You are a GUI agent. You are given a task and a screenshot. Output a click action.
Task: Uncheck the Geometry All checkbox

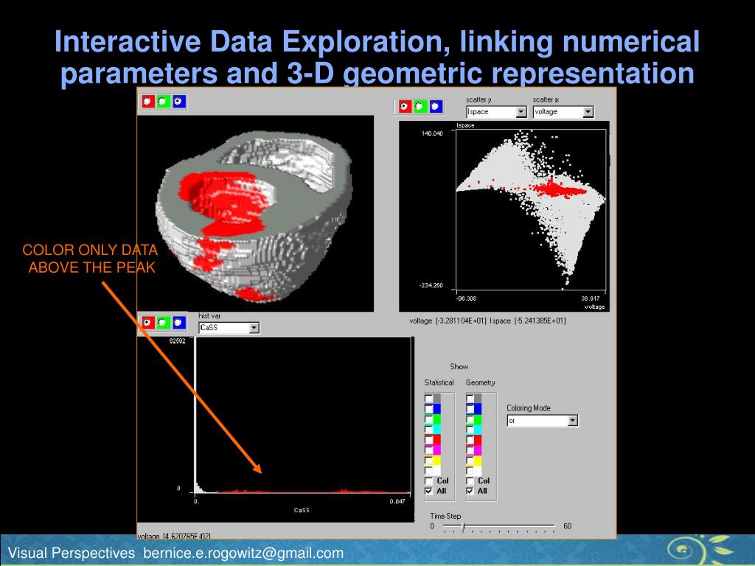470,491
